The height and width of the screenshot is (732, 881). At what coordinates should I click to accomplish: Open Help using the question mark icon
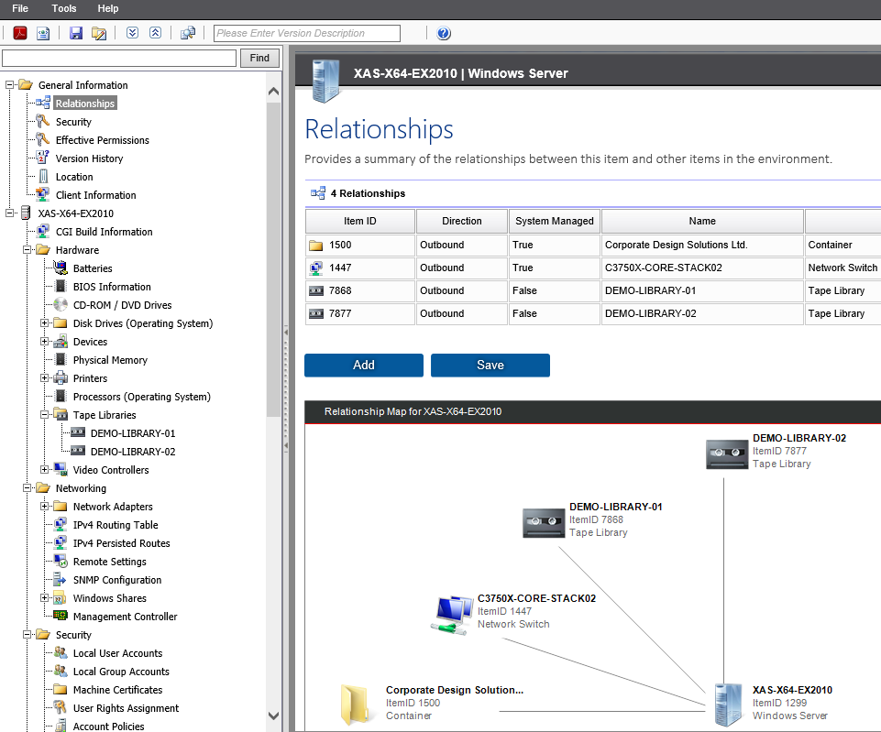[x=443, y=33]
